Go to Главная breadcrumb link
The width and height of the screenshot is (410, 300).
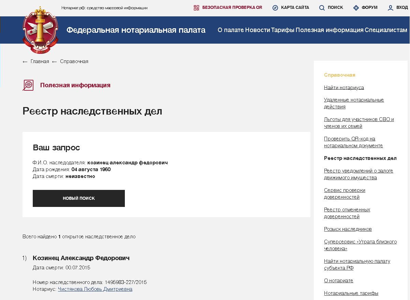click(x=40, y=61)
